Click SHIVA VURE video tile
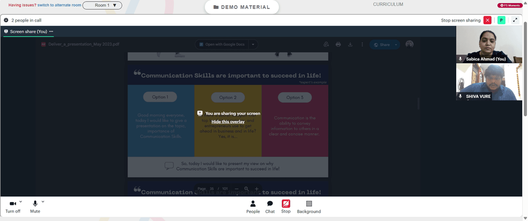 489,82
